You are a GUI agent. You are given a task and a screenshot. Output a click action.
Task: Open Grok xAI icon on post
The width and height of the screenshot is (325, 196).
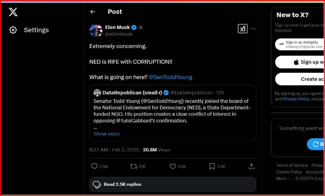pos(243,28)
